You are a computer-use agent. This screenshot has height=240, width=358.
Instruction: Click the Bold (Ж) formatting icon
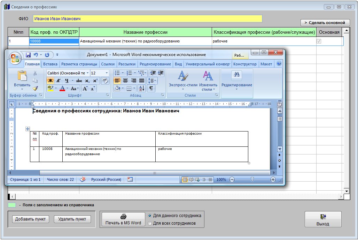point(50,81)
